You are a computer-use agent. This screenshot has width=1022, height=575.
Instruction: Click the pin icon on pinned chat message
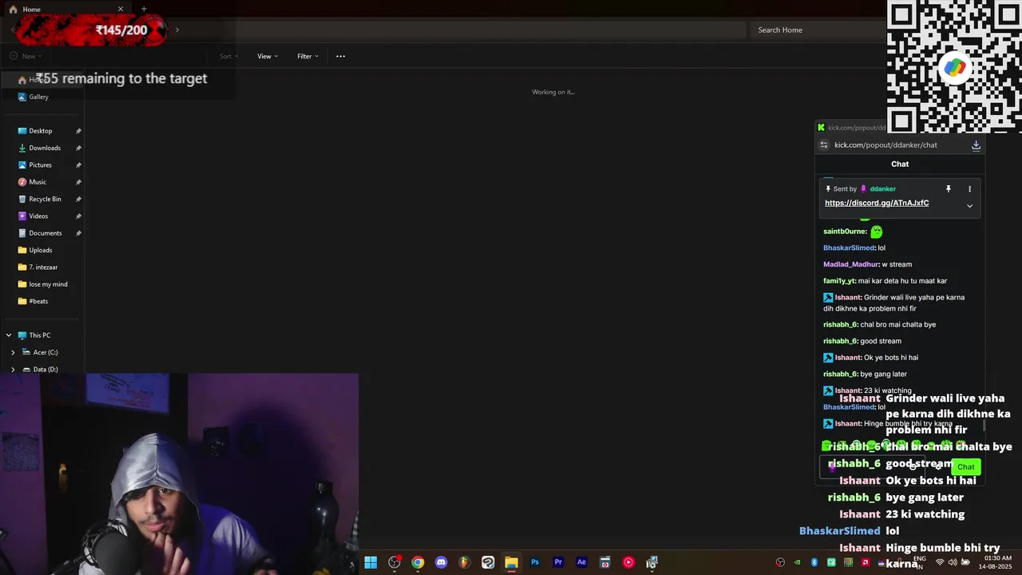(x=949, y=189)
